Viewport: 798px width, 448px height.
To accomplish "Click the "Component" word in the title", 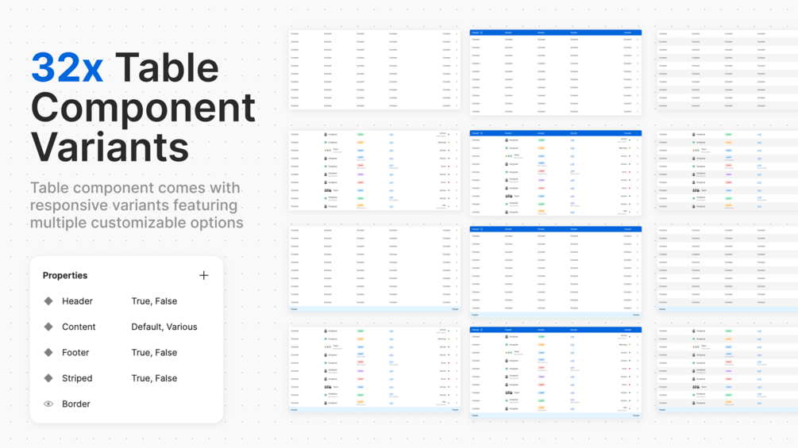I will (143, 107).
